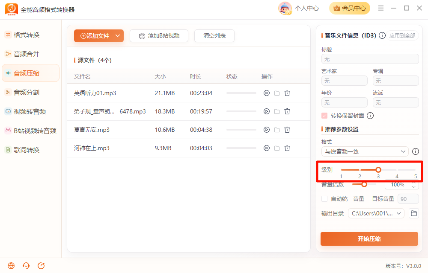Remove 莫言无妄.mp3 with trash icon
Image resolution: width=428 pixels, height=273 pixels.
click(287, 130)
